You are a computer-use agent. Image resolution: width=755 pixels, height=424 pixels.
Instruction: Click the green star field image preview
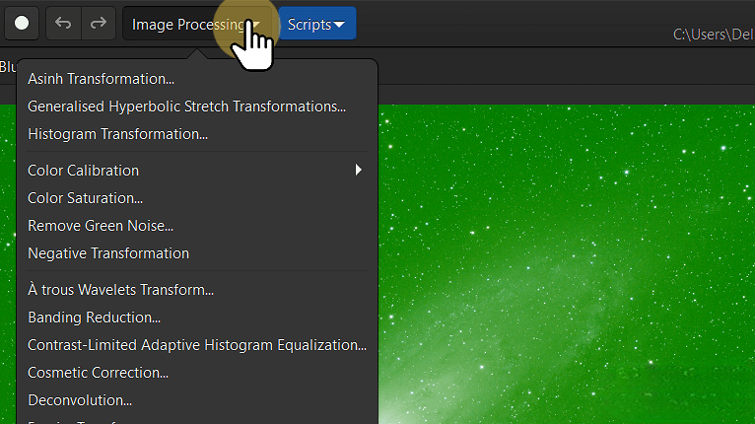pos(566,264)
